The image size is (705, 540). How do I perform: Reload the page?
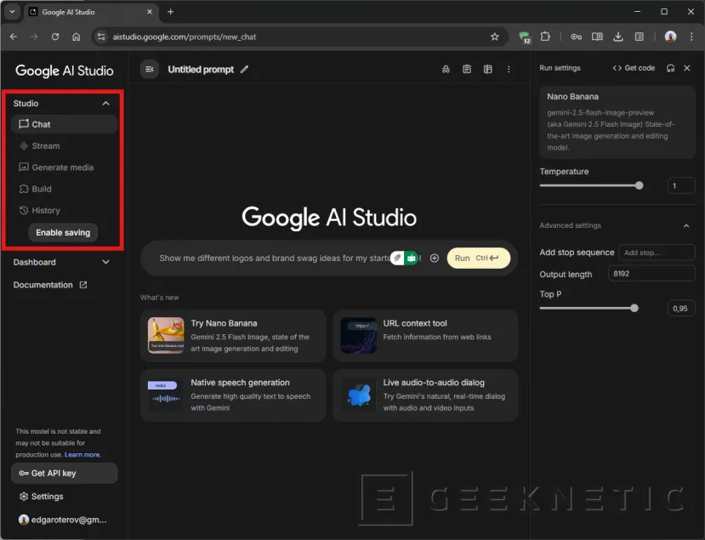(55, 37)
